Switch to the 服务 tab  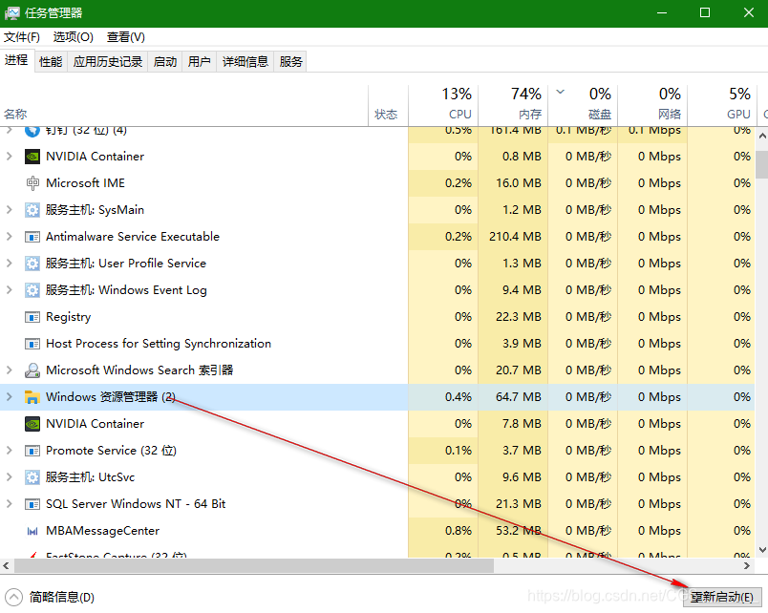[x=291, y=62]
